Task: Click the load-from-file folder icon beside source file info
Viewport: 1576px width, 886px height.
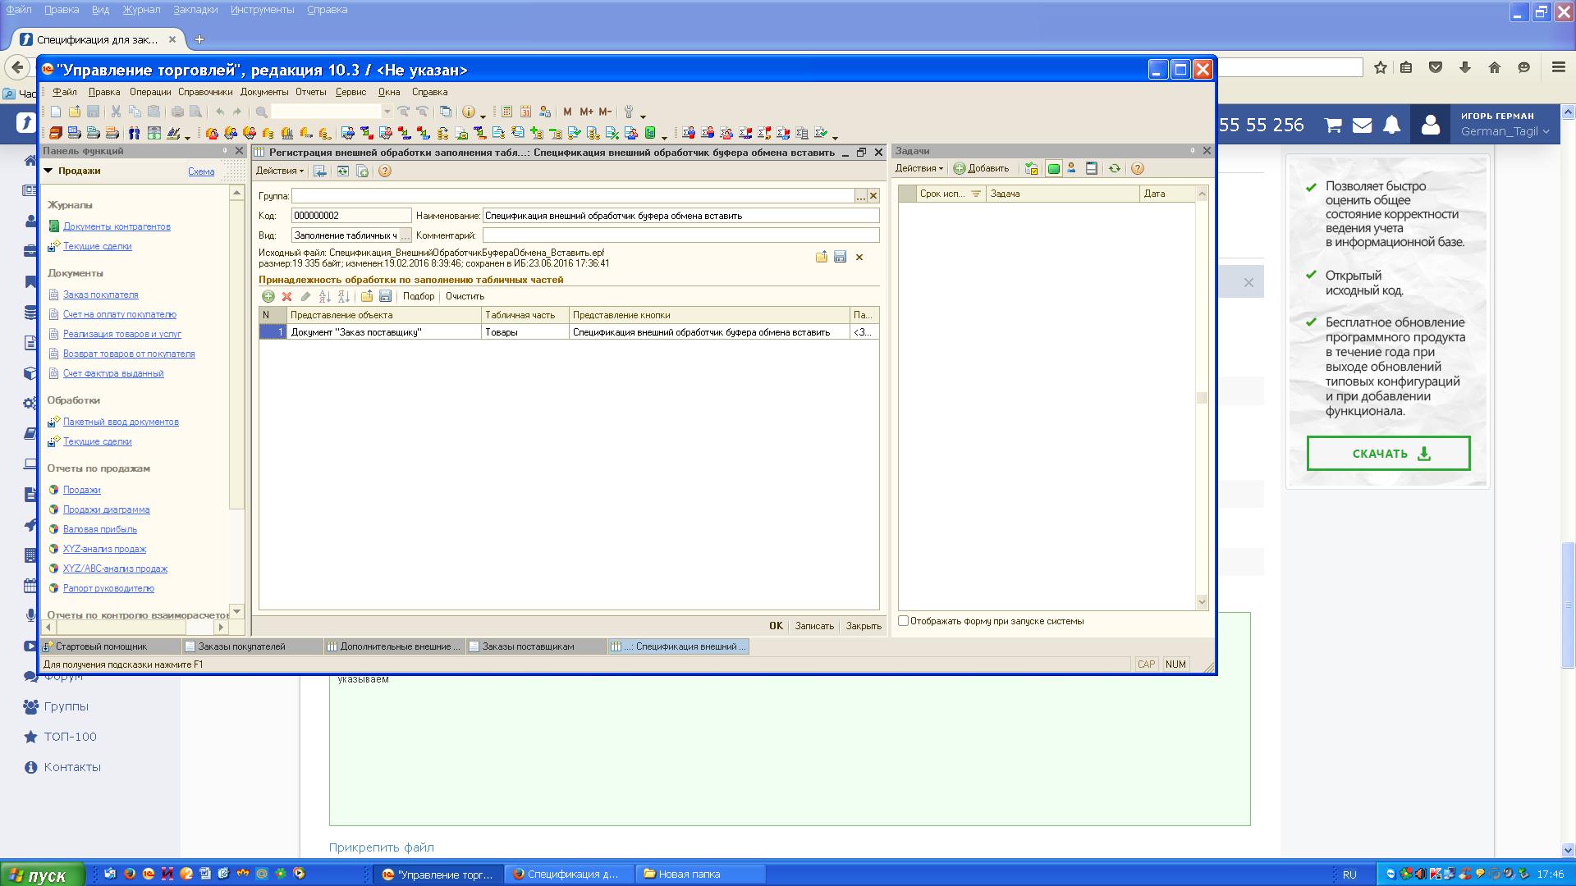Action: (x=821, y=257)
